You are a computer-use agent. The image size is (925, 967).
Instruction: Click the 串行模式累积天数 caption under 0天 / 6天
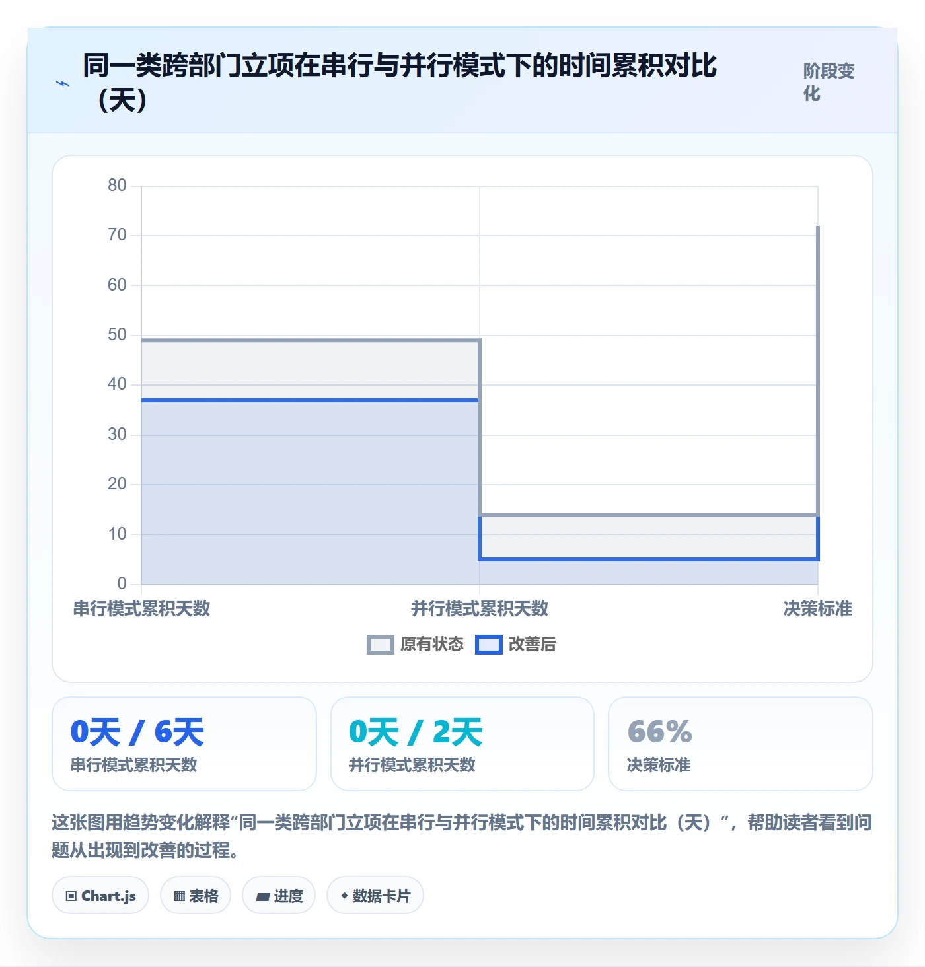[x=134, y=765]
